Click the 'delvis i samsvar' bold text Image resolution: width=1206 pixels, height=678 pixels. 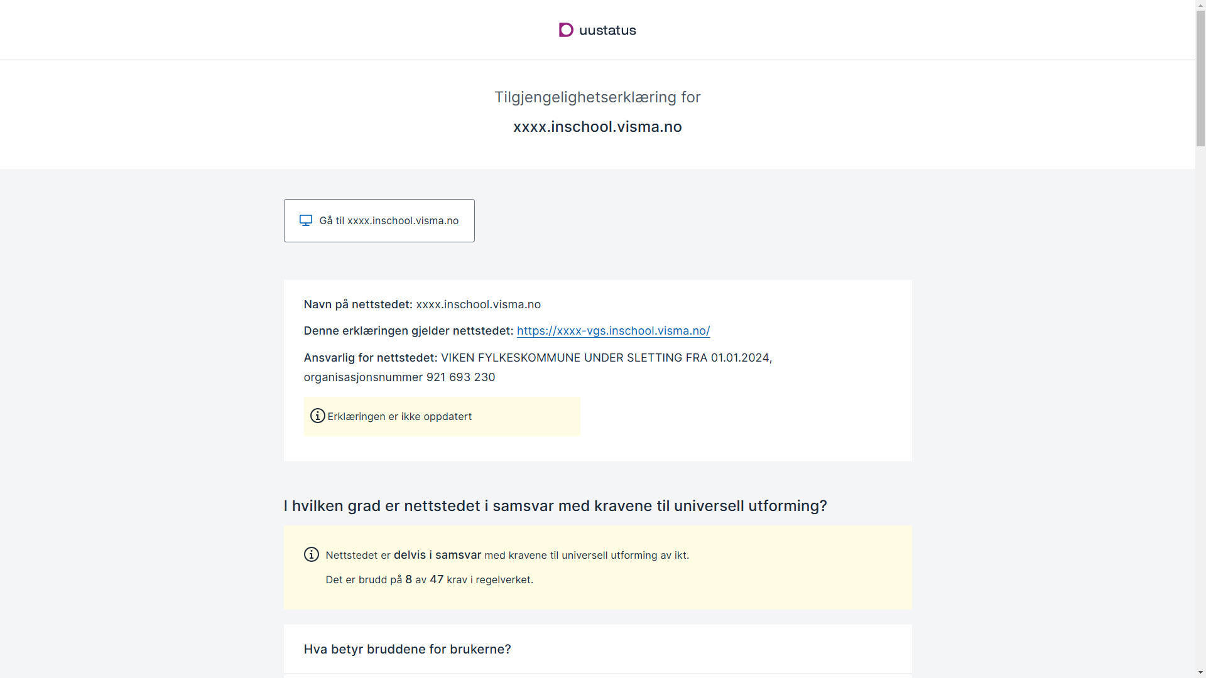pyautogui.click(x=437, y=555)
